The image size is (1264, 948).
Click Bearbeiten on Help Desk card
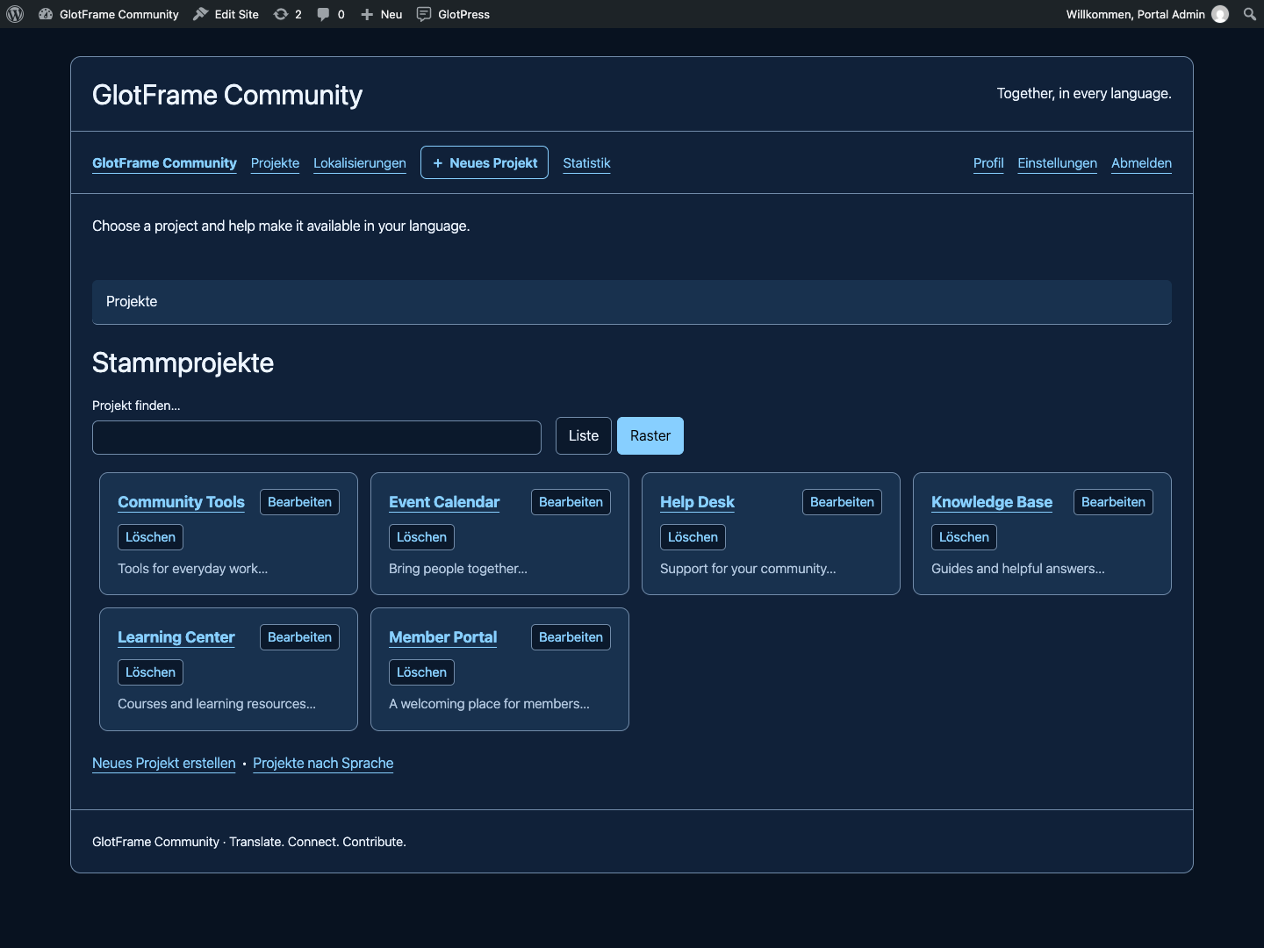click(842, 502)
